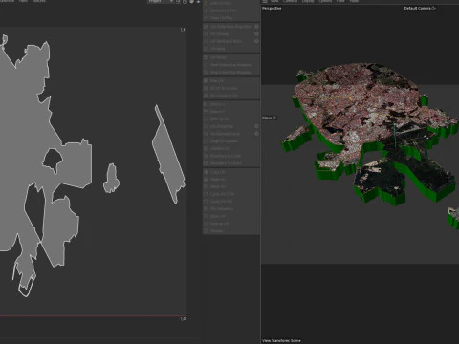Open settings gear beside UV Weld and Relax
Viewport: 459px width, 344px height.
point(256,41)
